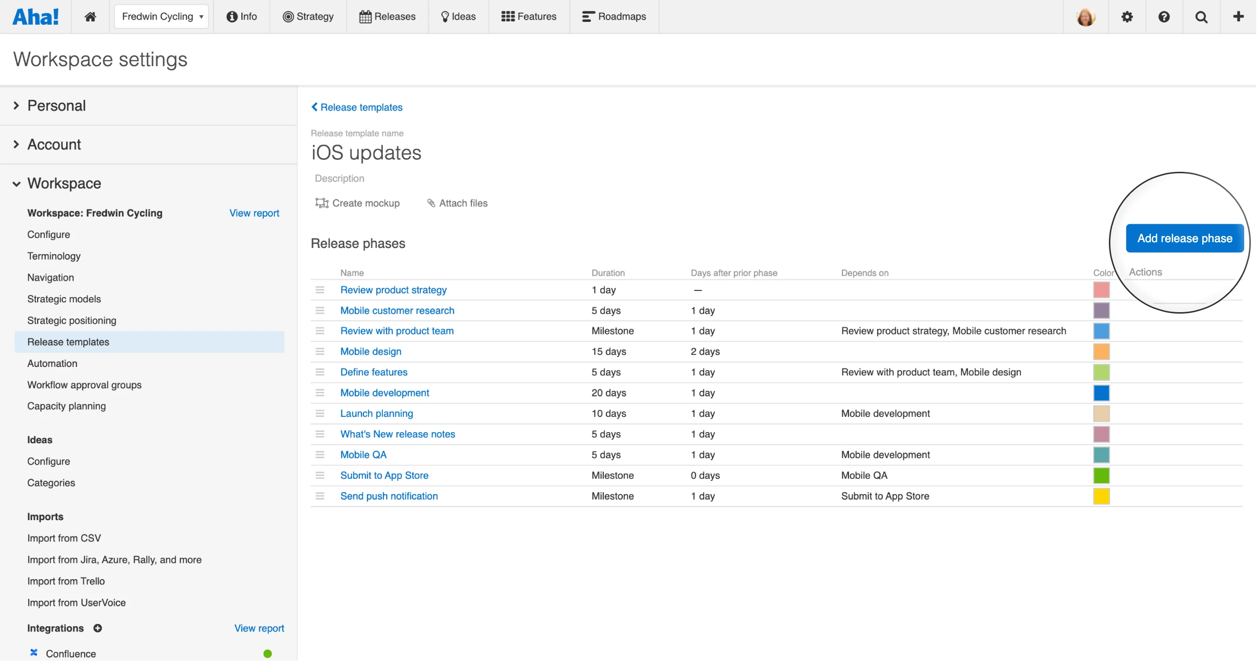Open the Roadmaps menu

click(614, 17)
